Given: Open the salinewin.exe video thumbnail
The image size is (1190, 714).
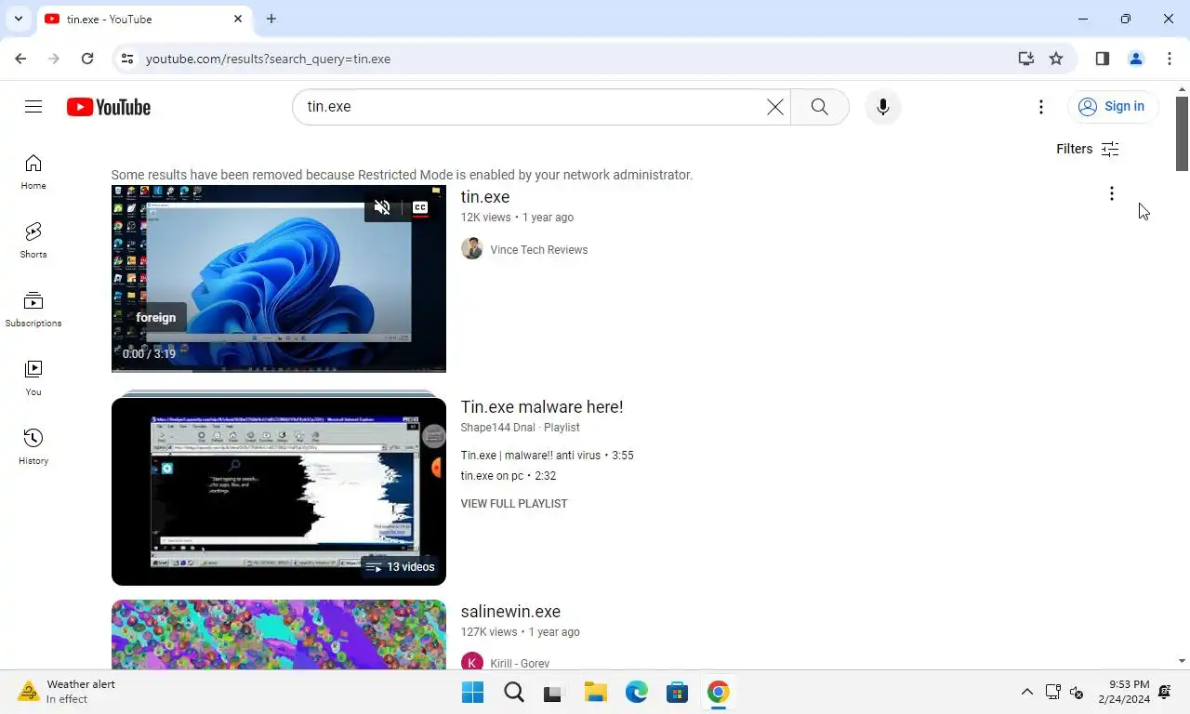Looking at the screenshot, I should 279,635.
